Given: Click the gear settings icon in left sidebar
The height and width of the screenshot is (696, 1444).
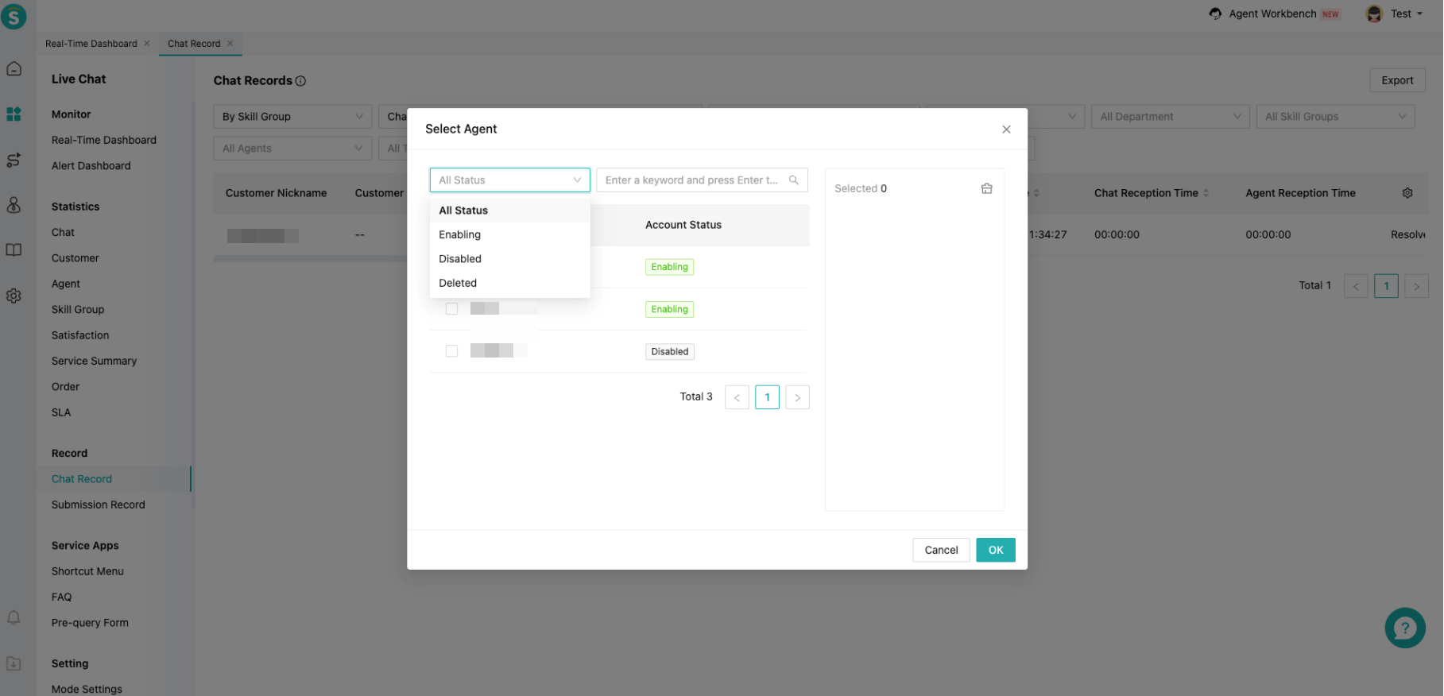Looking at the screenshot, I should (14, 296).
